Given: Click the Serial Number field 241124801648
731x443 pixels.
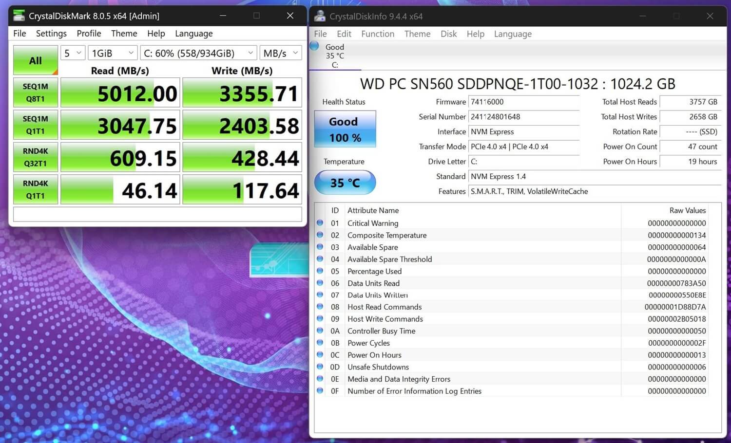Looking at the screenshot, I should (524, 117).
